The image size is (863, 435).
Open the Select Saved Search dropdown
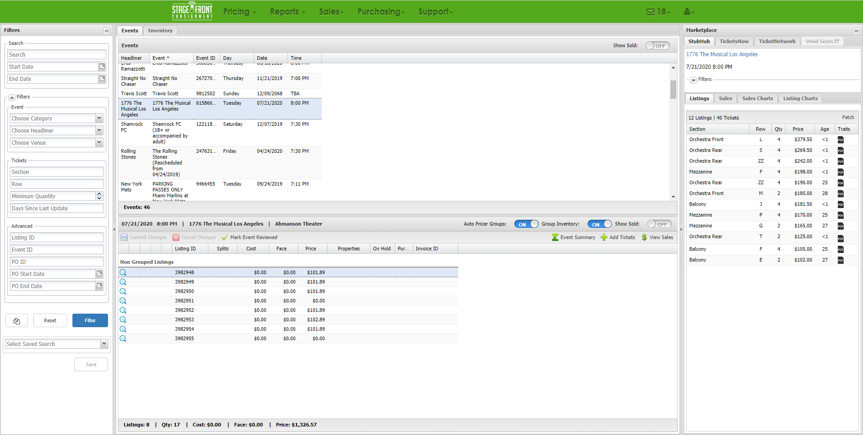click(x=104, y=344)
